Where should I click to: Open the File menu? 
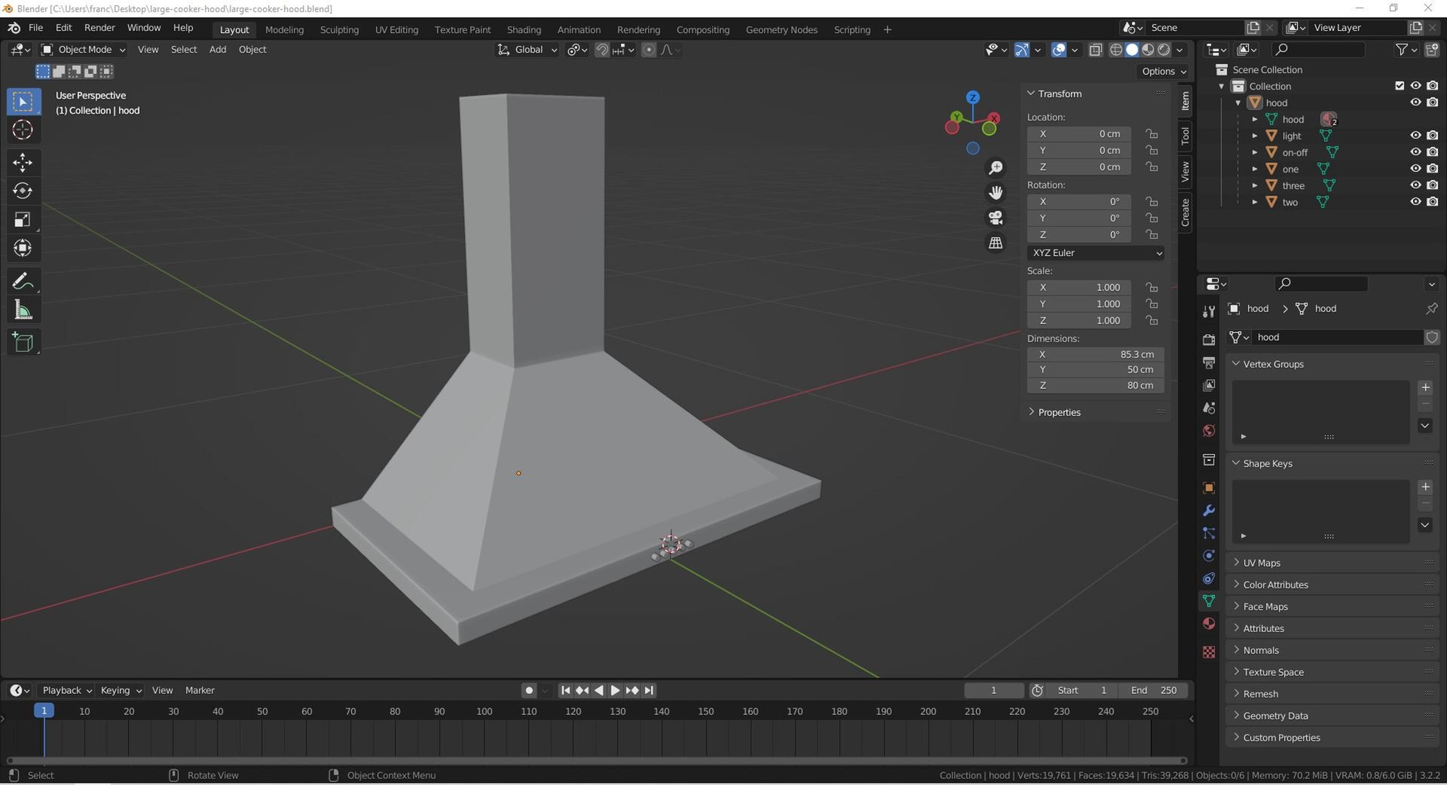(x=35, y=28)
